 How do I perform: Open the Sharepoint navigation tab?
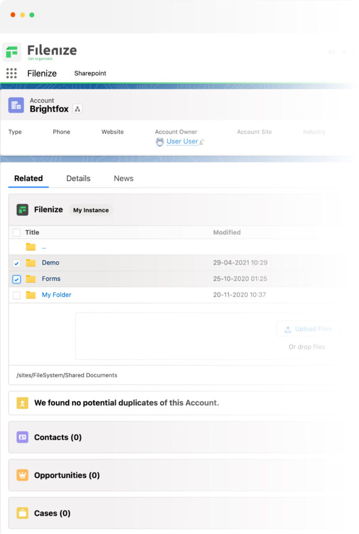point(90,73)
